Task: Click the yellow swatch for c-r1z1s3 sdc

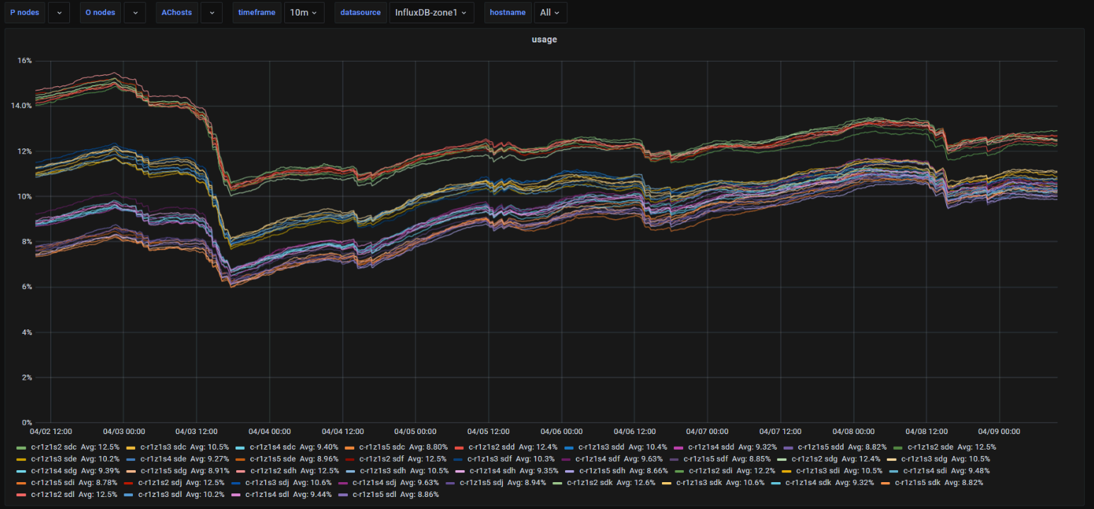Action: (131, 447)
